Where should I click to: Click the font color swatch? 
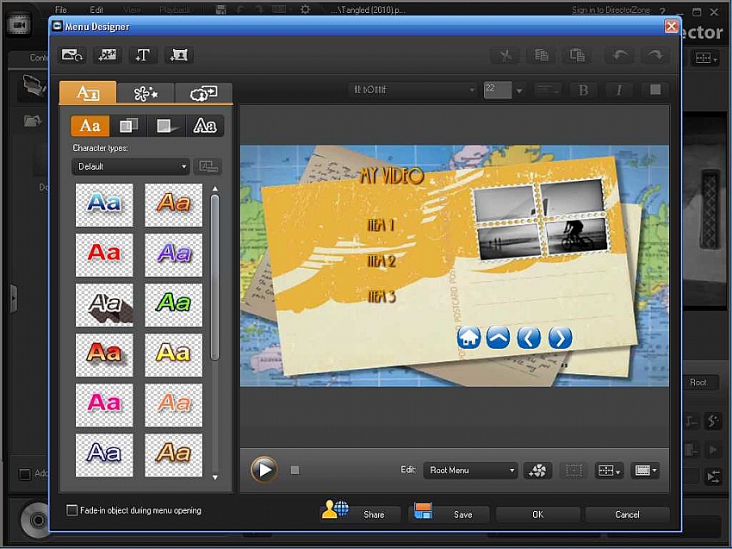pyautogui.click(x=655, y=90)
